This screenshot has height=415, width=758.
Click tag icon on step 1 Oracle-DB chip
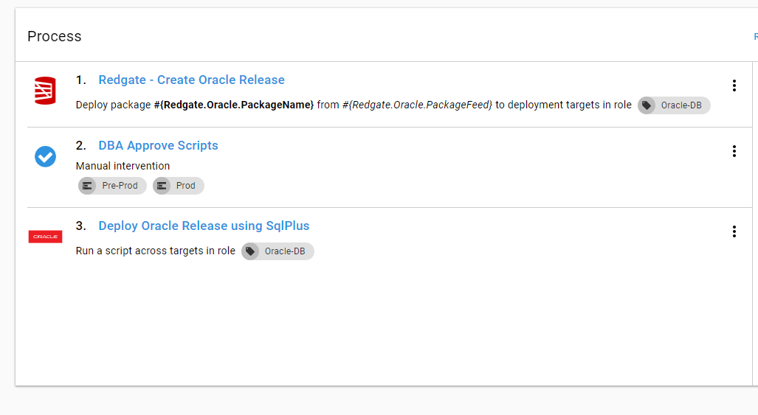click(x=647, y=105)
